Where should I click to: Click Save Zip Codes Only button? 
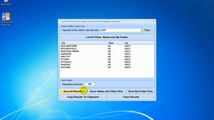(140, 91)
